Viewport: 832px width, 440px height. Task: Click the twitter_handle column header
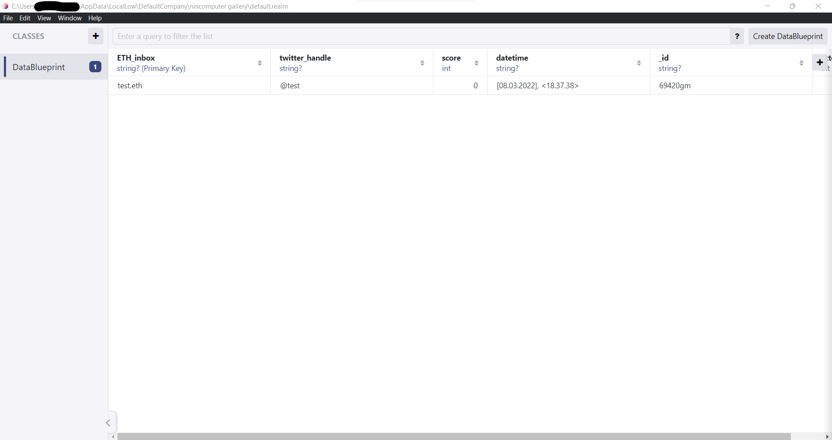tap(352, 63)
